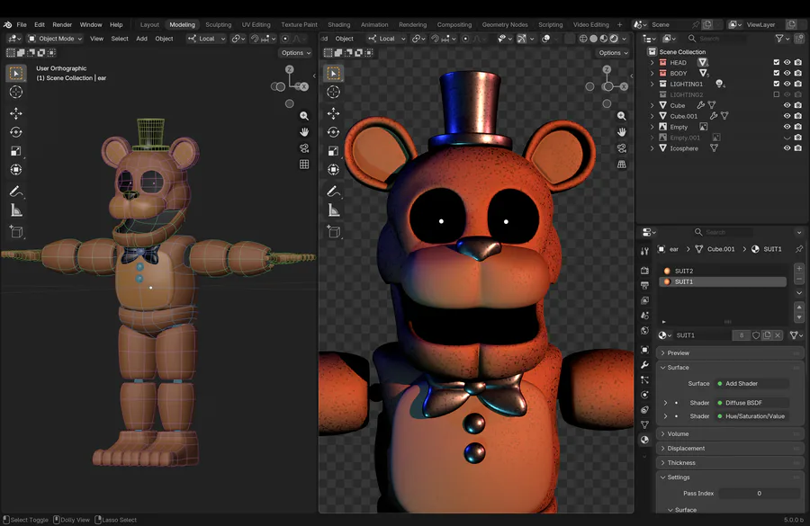The height and width of the screenshot is (526, 810).
Task: Select the Move tool in left viewport
Action: [x=16, y=113]
